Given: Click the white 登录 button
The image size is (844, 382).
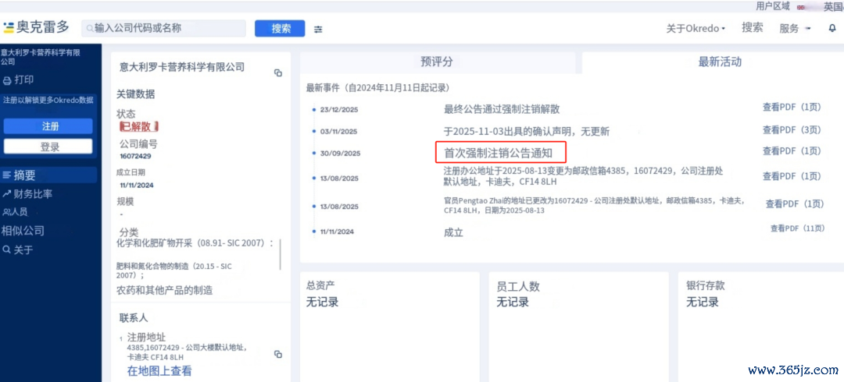Looking at the screenshot, I should click(x=48, y=147).
